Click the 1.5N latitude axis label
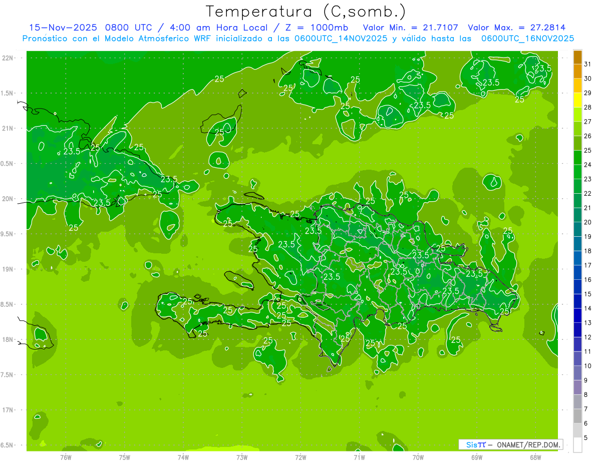Screen dimensions: 601x464 tap(7, 93)
